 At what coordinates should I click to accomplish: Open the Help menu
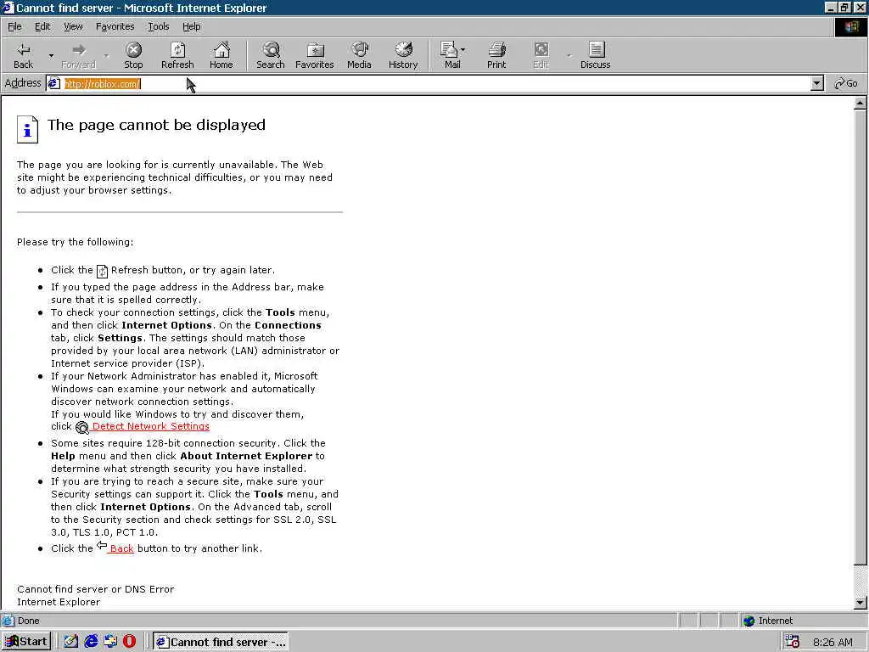click(x=191, y=26)
